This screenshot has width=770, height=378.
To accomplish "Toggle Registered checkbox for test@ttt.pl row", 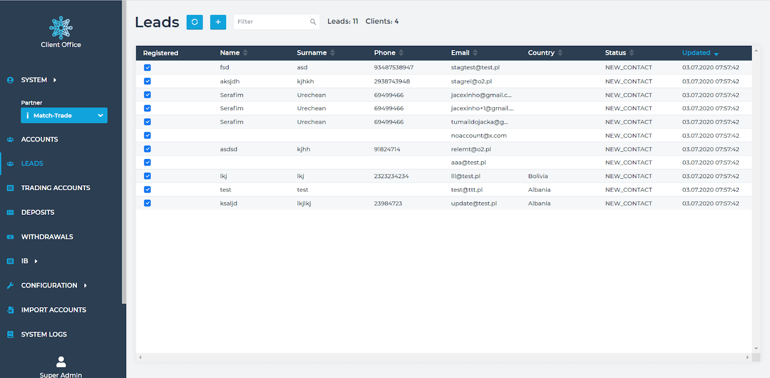I will (147, 190).
